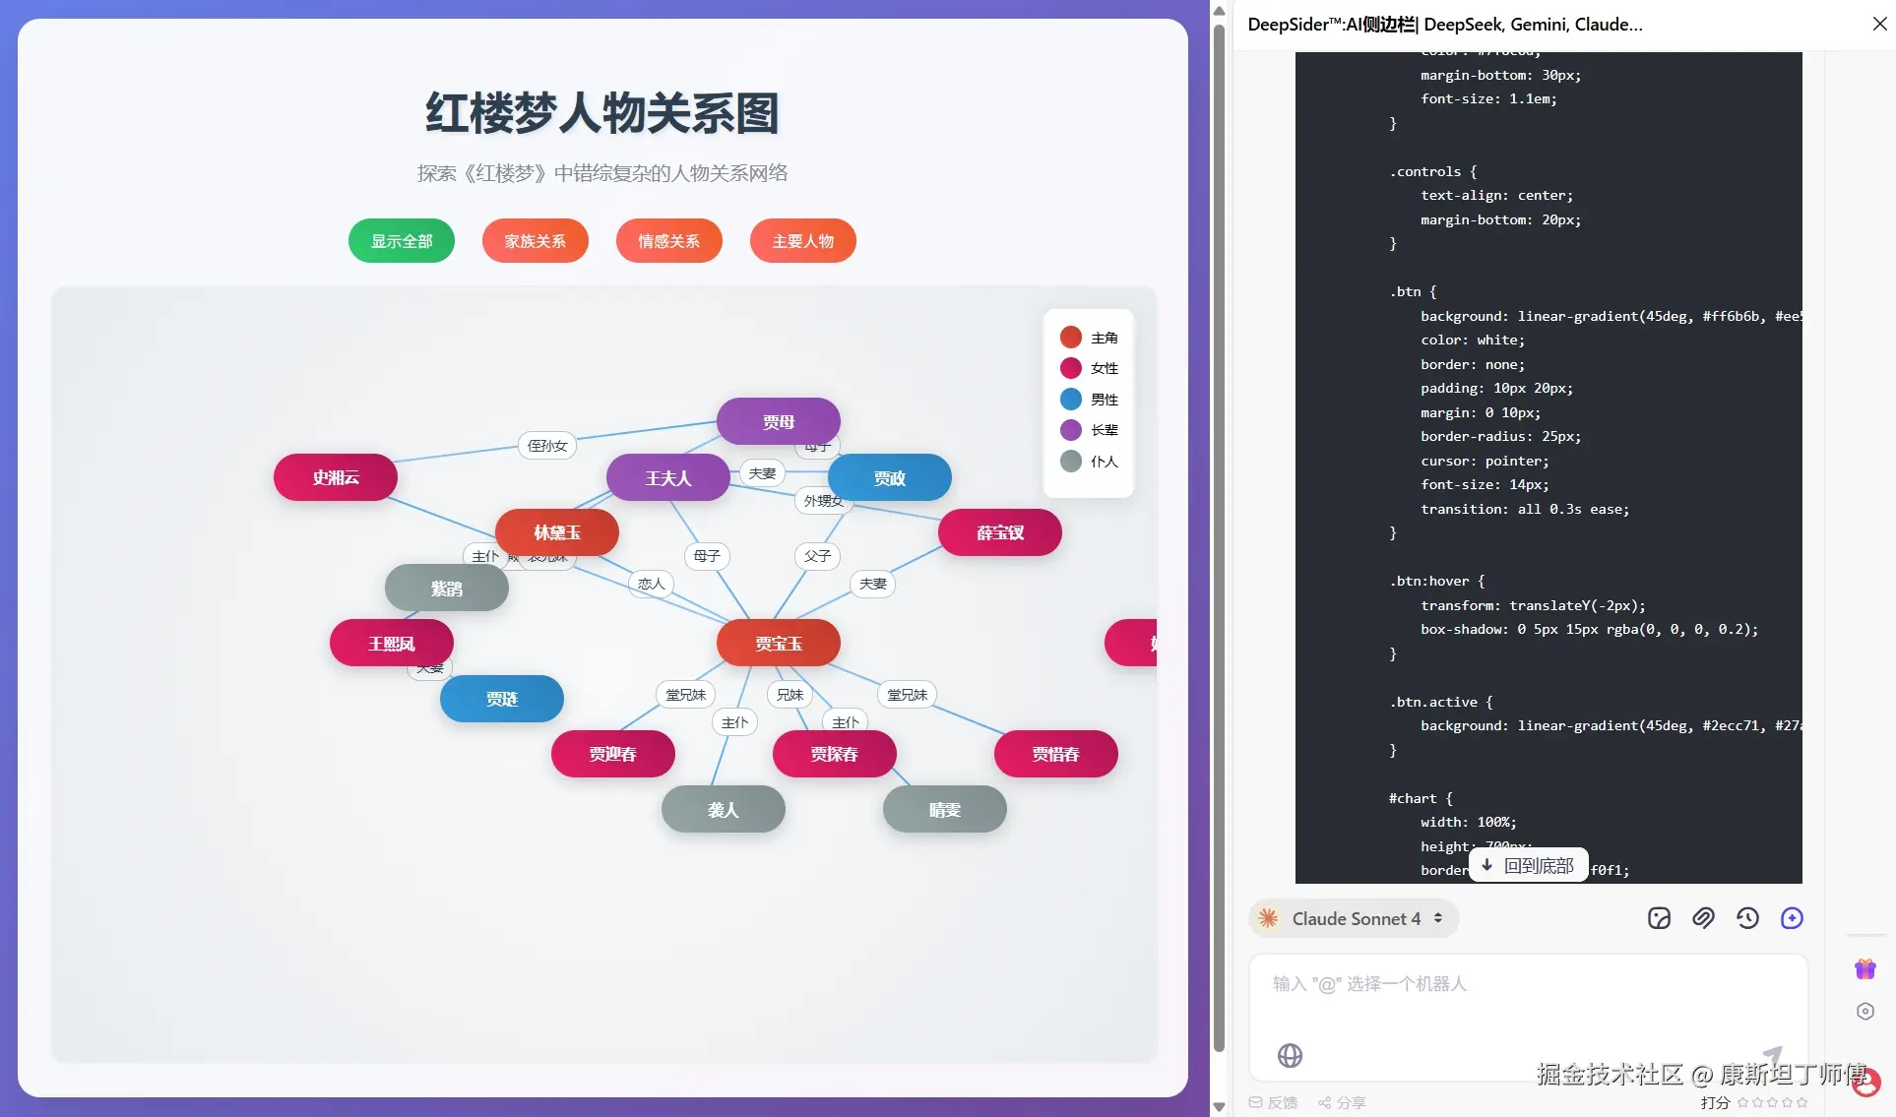
Task: Switch to 情感关系 filter
Action: [x=668, y=241]
